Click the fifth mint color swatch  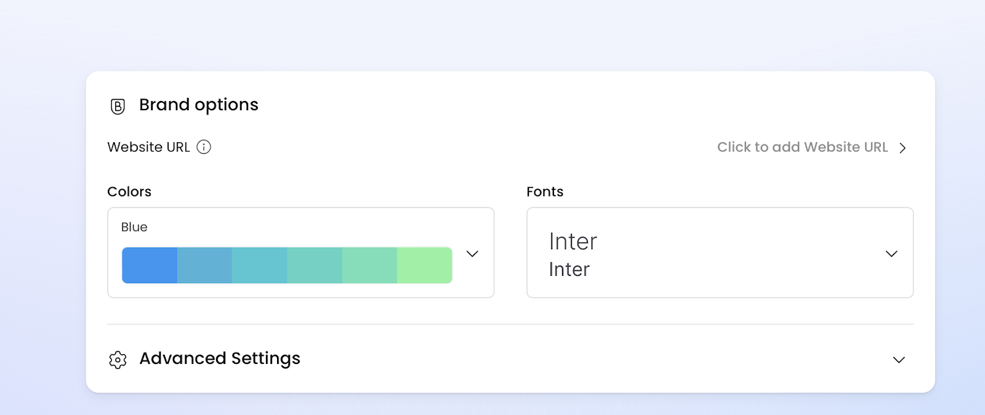pyautogui.click(x=369, y=265)
